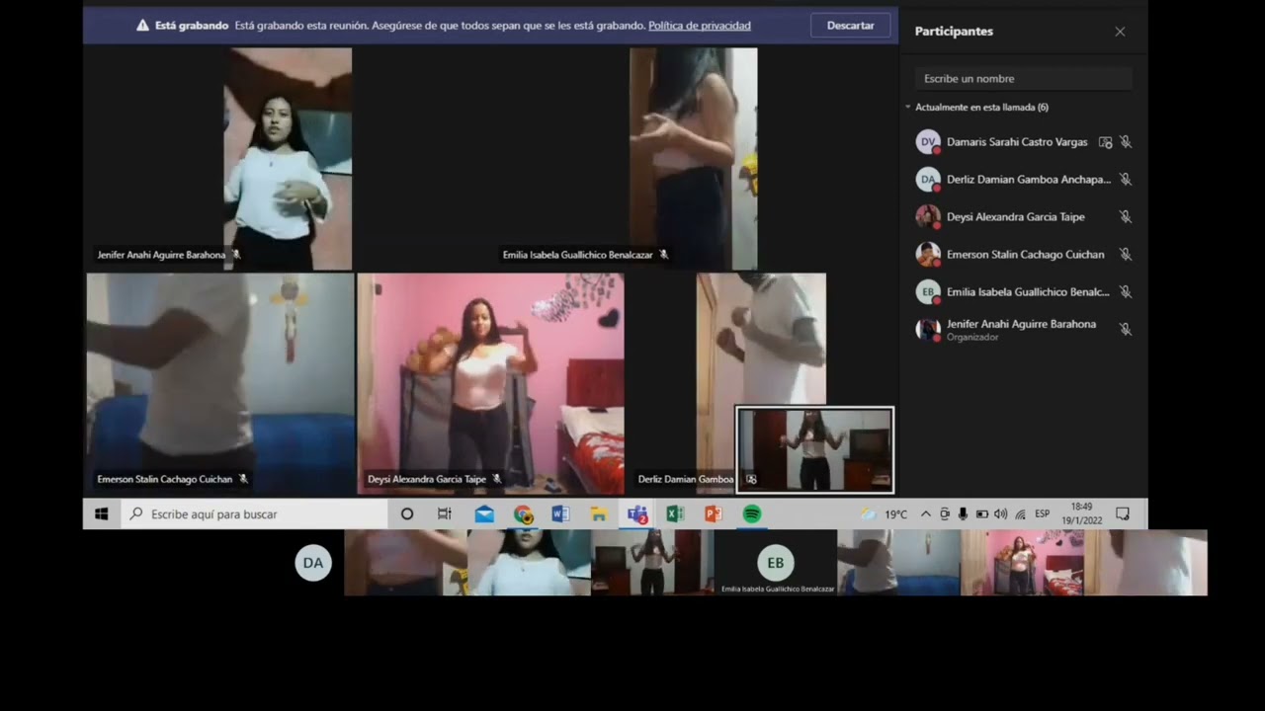Click the participant name Emerson Stalin Cachago Cuichan in the list

point(1026,255)
